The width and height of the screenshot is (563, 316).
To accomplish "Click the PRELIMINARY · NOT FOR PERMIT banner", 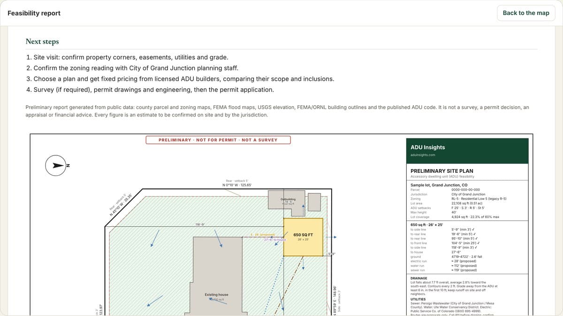I will click(218, 140).
